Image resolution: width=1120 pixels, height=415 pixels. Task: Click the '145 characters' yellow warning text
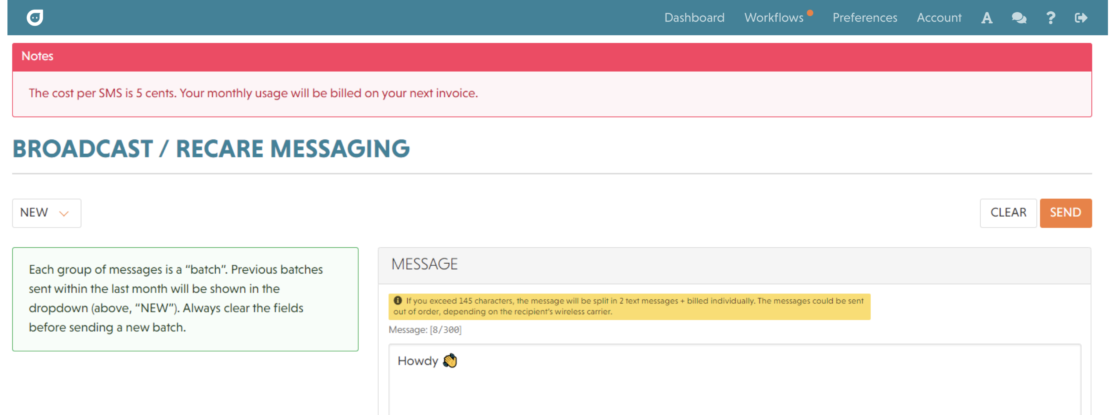(x=629, y=306)
